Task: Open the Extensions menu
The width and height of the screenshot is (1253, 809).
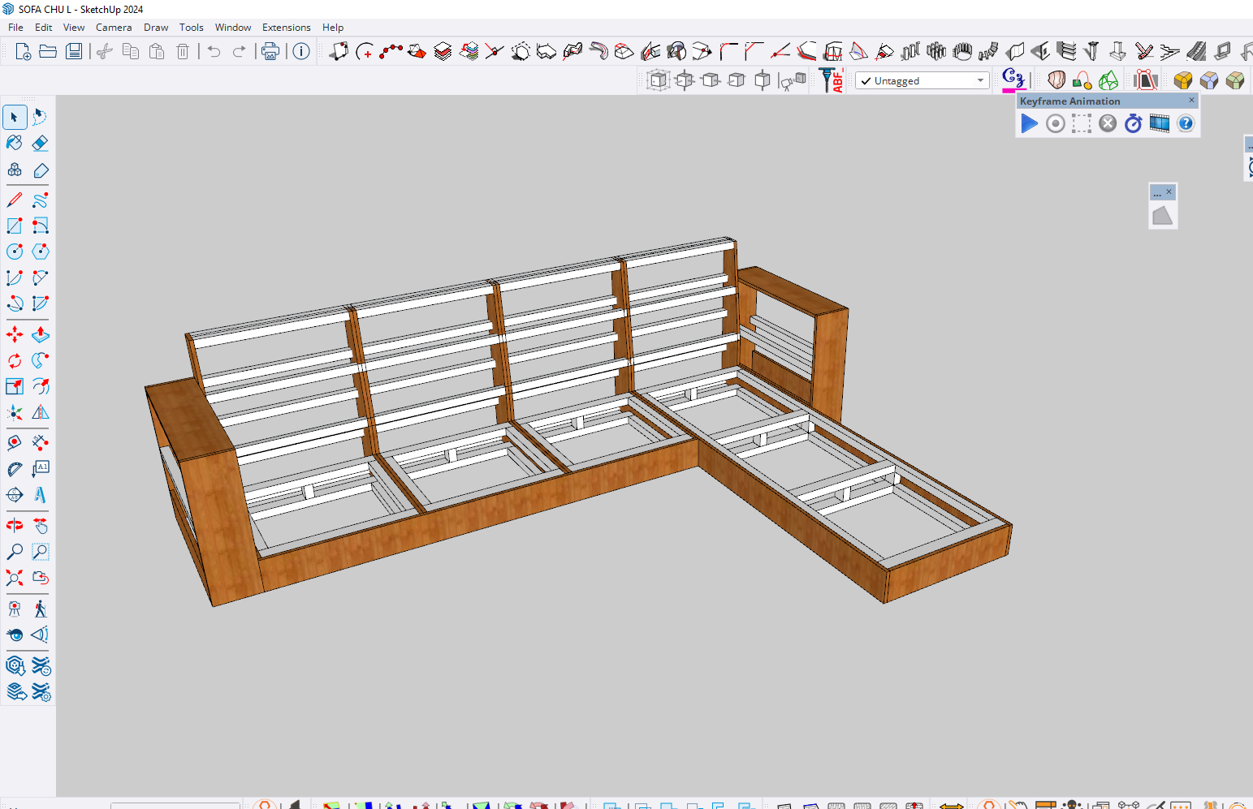Action: tap(286, 28)
